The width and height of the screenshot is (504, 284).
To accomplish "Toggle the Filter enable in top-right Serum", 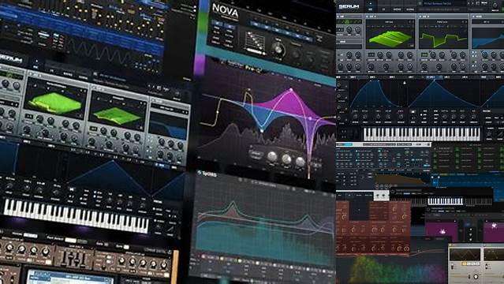I will [474, 16].
